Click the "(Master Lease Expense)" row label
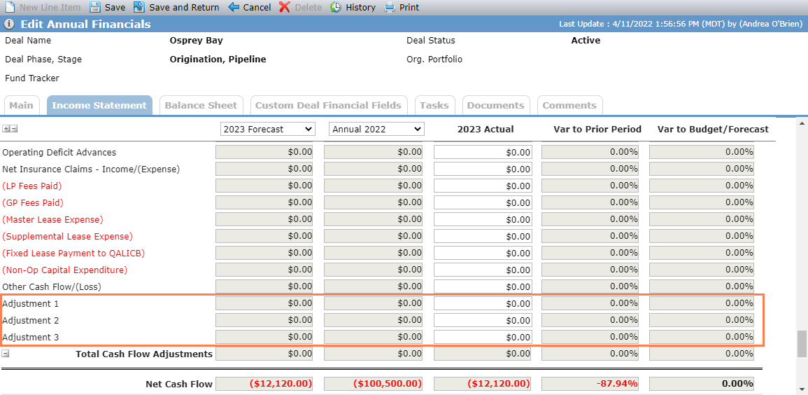The width and height of the screenshot is (808, 395). point(52,220)
